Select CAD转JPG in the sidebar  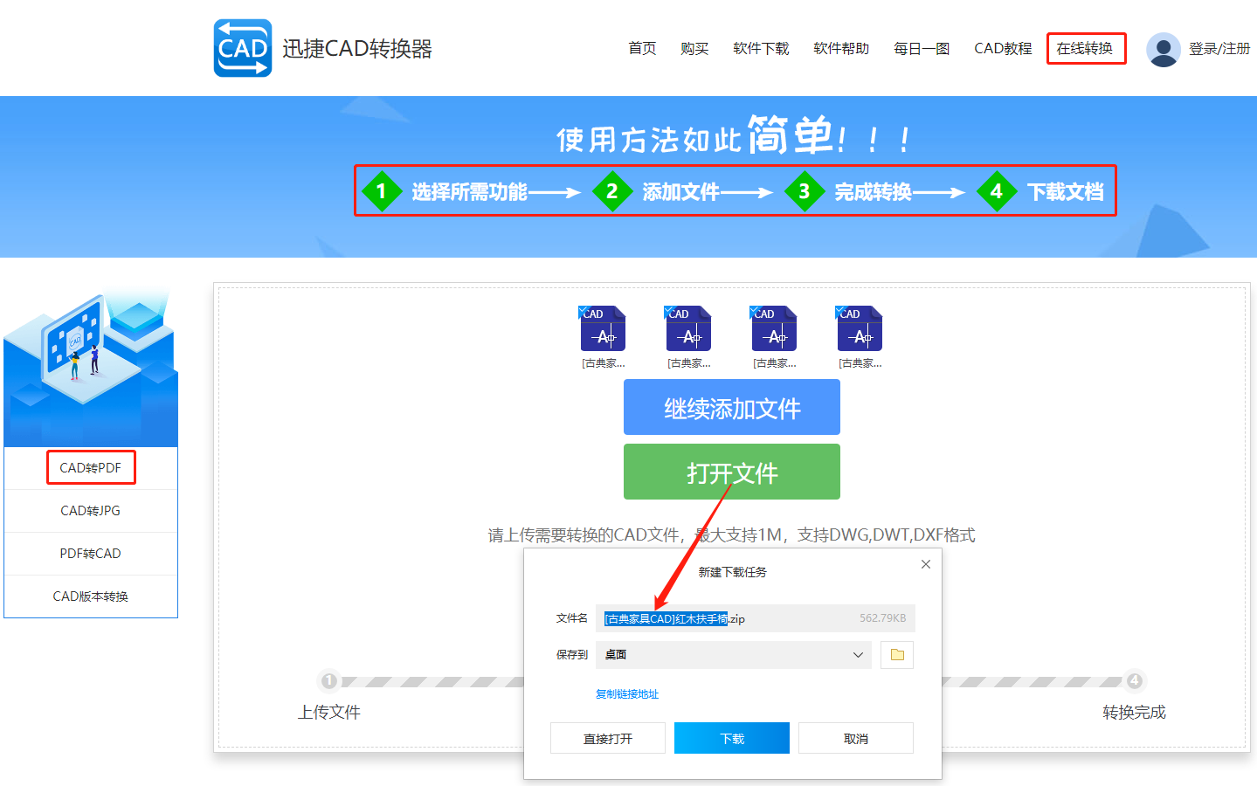(x=91, y=511)
